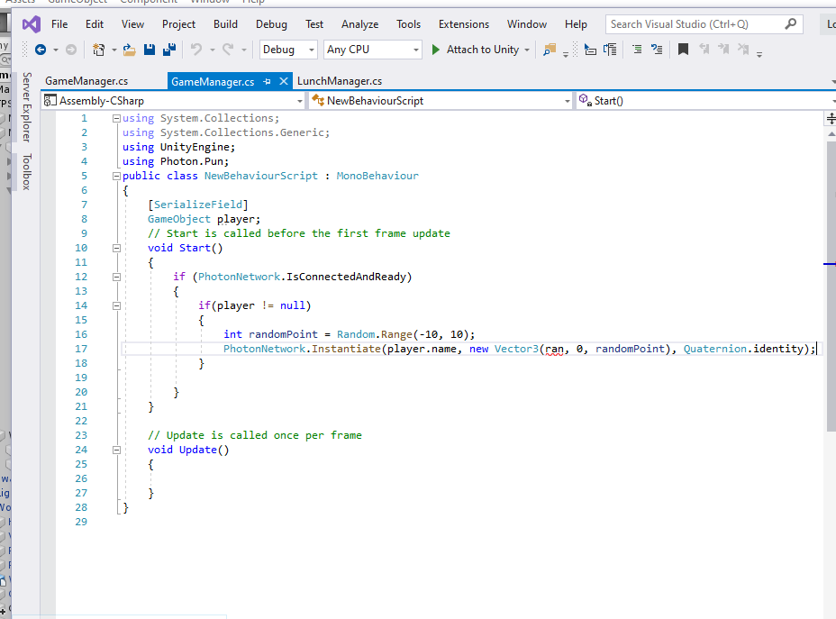Open the Any CPU platform dropdown
Image resolution: width=836 pixels, height=619 pixels.
373,50
